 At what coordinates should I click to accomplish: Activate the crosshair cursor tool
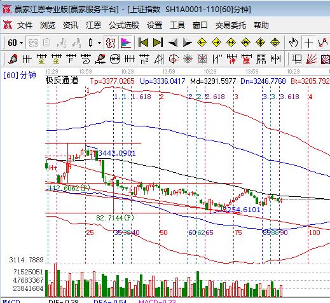308,43
